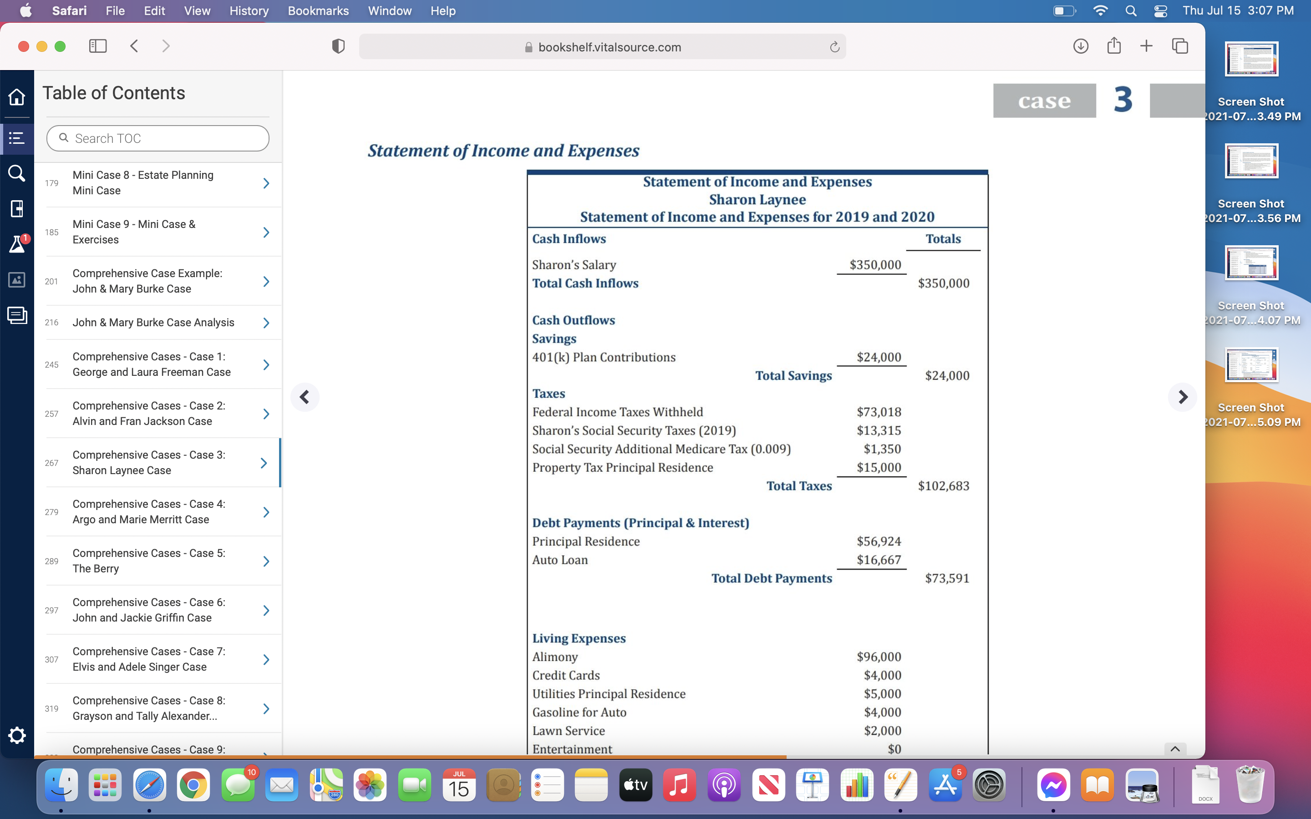Screen dimensions: 1311x819
Task: Open the flashcards icon in left sidebar
Action: click(x=17, y=315)
